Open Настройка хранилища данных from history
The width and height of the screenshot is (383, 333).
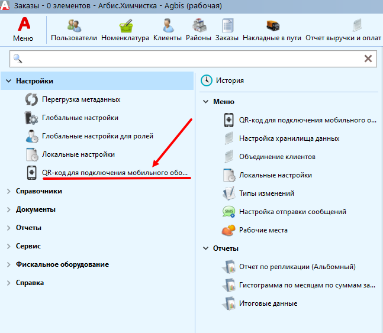[289, 138]
